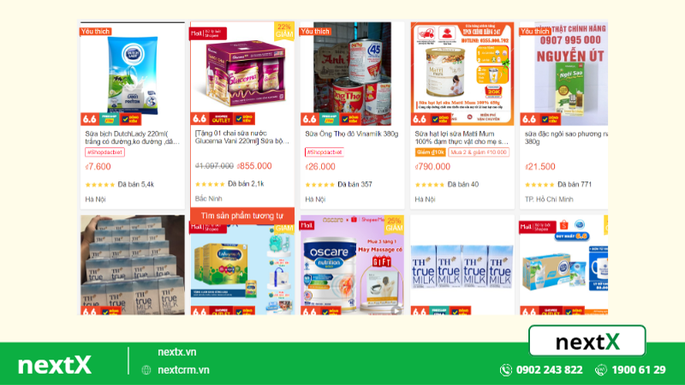Click the "Mua 2 & giảm ₫10.000" promotion tag

479,152
